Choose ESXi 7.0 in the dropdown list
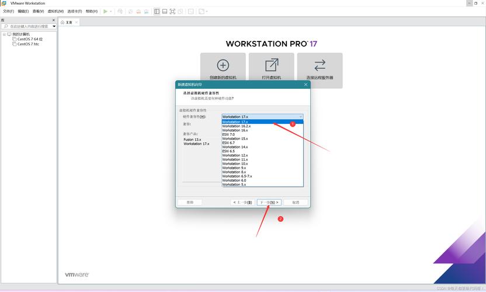The image size is (486, 292). click(262, 134)
